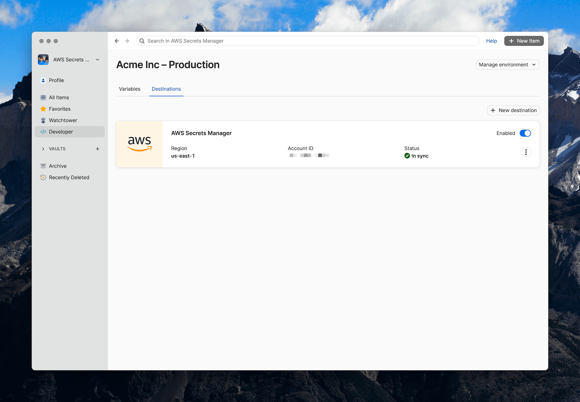Screen dimensions: 580x402
Task: Switch to the Variables tab
Action: pyautogui.click(x=129, y=89)
